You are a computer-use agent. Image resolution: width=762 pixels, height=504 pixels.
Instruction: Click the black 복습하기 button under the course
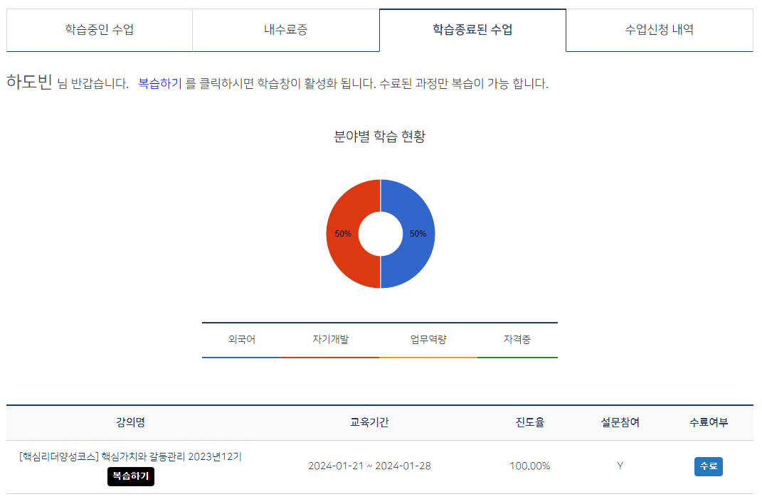click(x=131, y=476)
